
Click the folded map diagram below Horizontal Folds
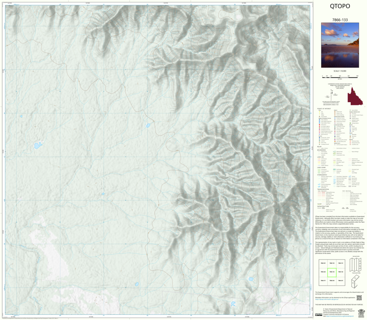(x=356, y=281)
